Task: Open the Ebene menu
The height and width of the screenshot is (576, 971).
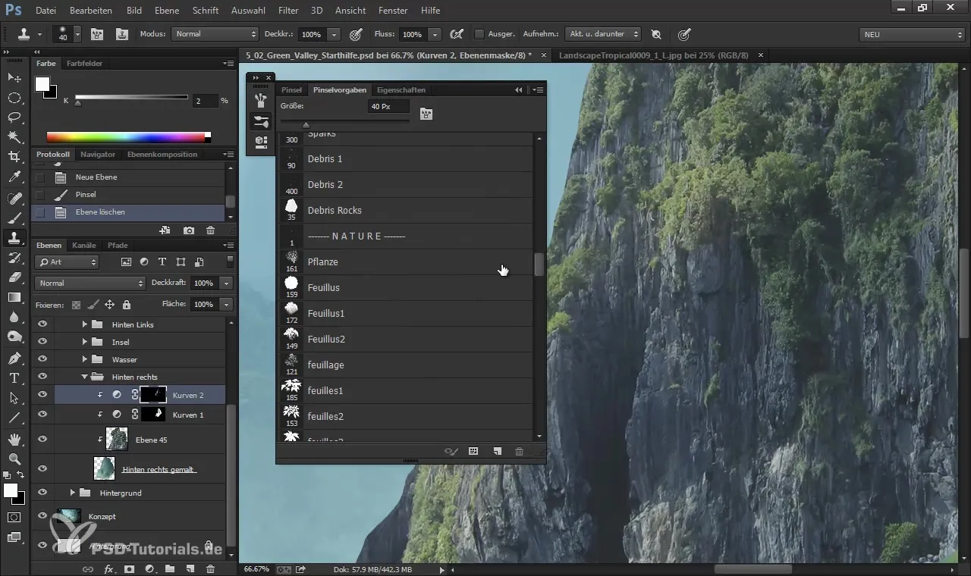Action: point(165,11)
